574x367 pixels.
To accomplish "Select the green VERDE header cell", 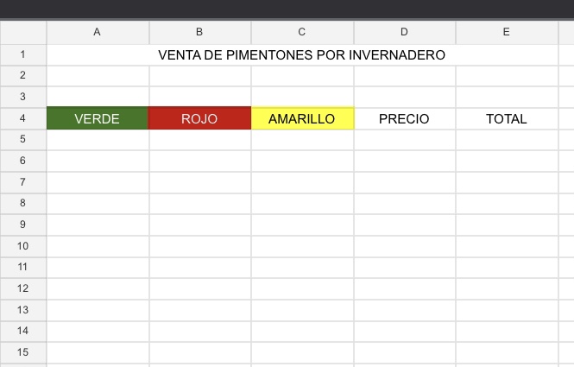I will [98, 118].
